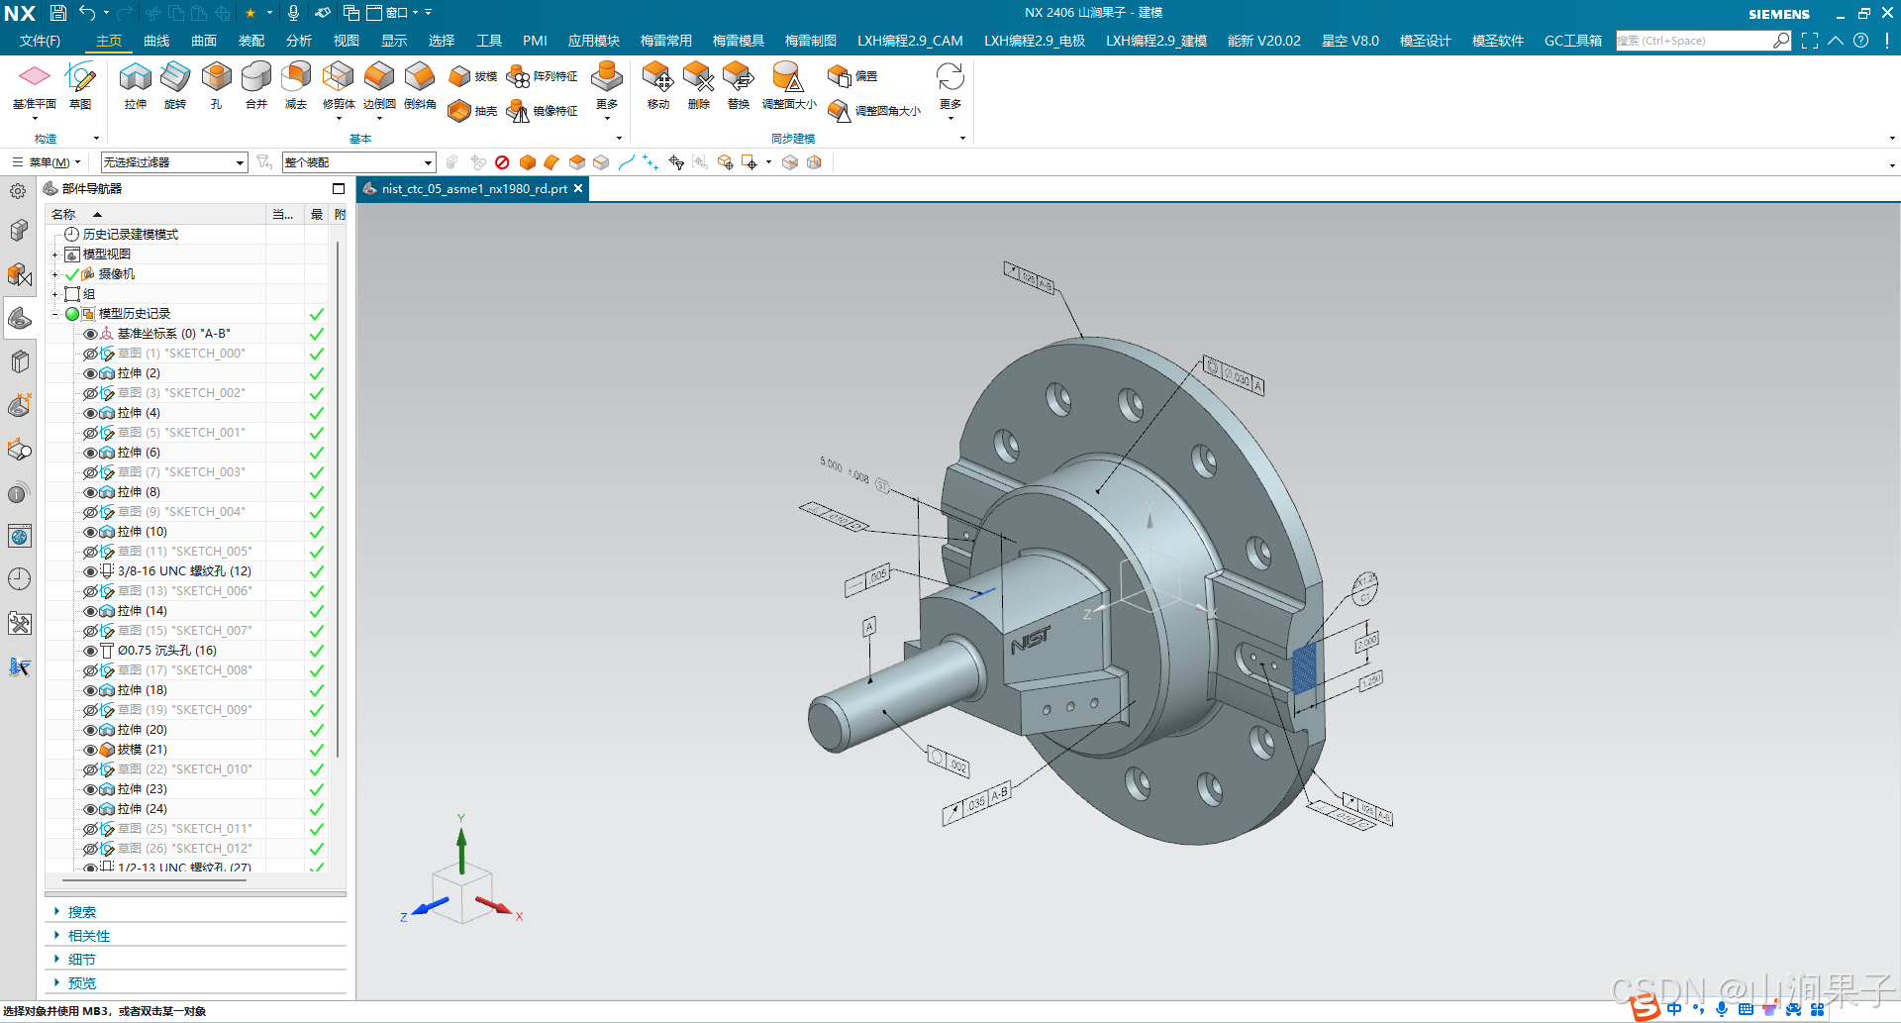Switch to the GC工具箱 tab
This screenshot has width=1901, height=1023.
(x=1573, y=41)
